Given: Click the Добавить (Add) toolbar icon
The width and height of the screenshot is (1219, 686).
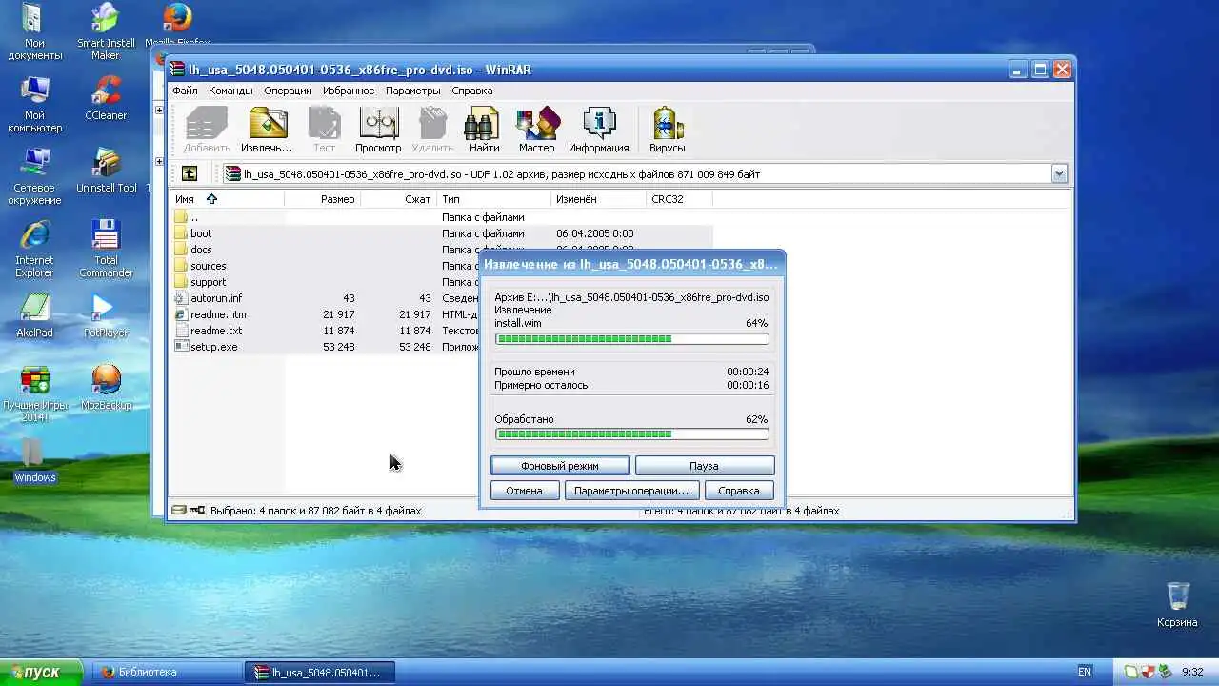Looking at the screenshot, I should tap(207, 130).
